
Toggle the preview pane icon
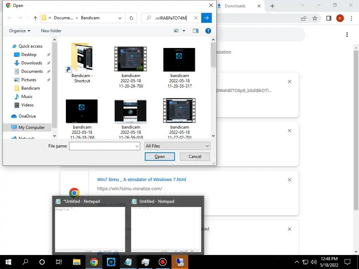coord(196,31)
